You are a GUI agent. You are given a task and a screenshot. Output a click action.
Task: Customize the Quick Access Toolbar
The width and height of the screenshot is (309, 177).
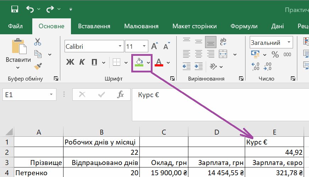click(71, 9)
